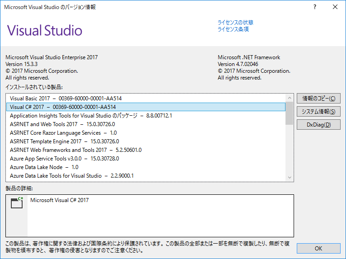Open the ライセンスの状態 link
The image size is (346, 259).
[x=235, y=22]
